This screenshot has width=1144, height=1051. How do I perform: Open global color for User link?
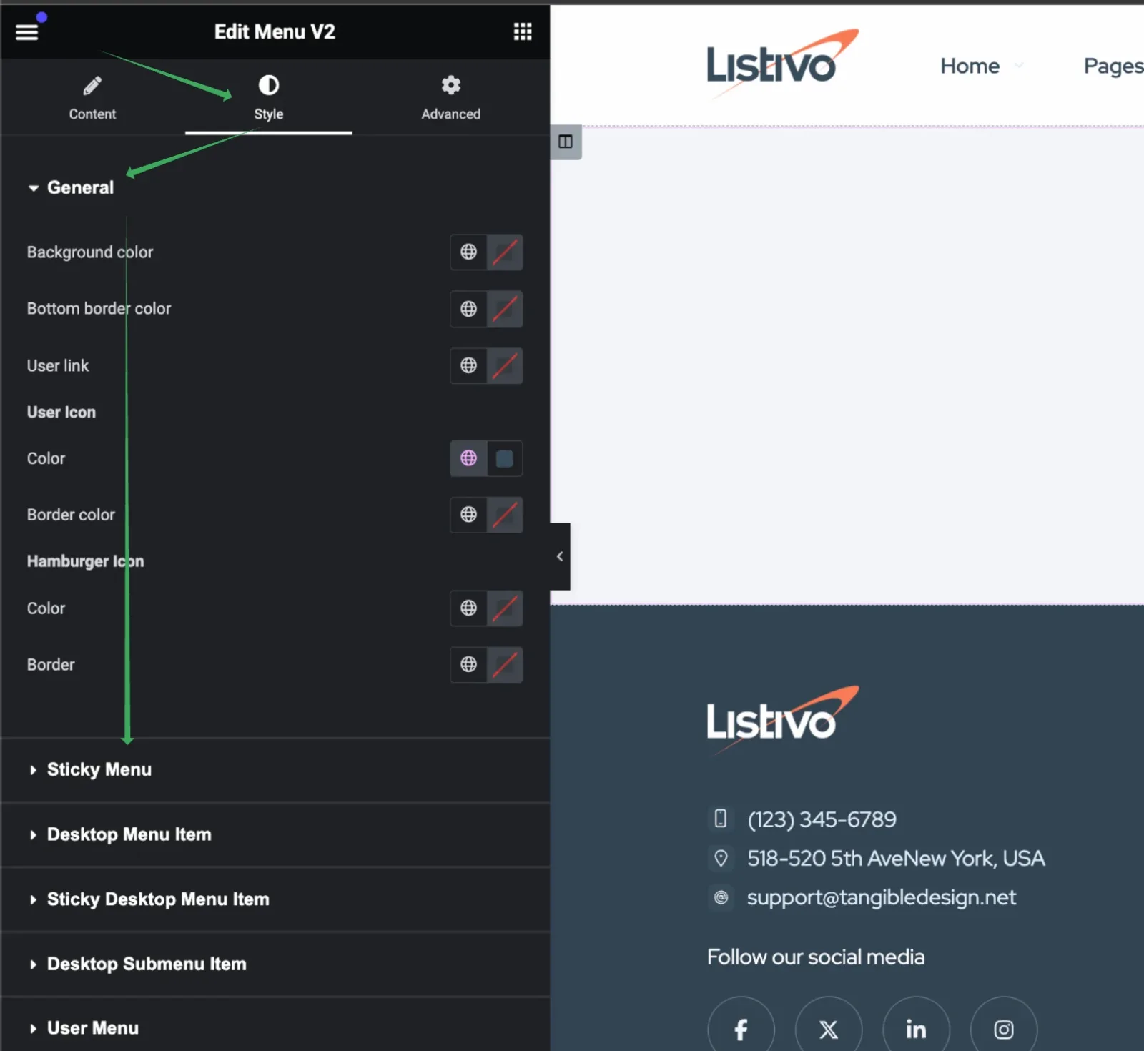tap(468, 365)
